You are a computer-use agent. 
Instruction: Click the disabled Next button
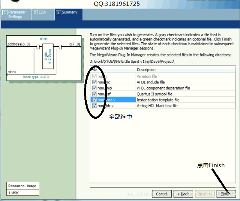(x=204, y=194)
